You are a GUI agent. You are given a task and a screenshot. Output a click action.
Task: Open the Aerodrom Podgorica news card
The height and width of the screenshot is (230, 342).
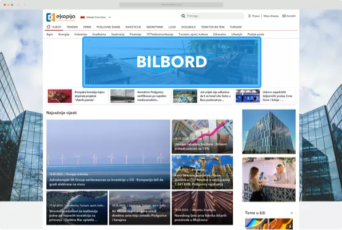140,96
